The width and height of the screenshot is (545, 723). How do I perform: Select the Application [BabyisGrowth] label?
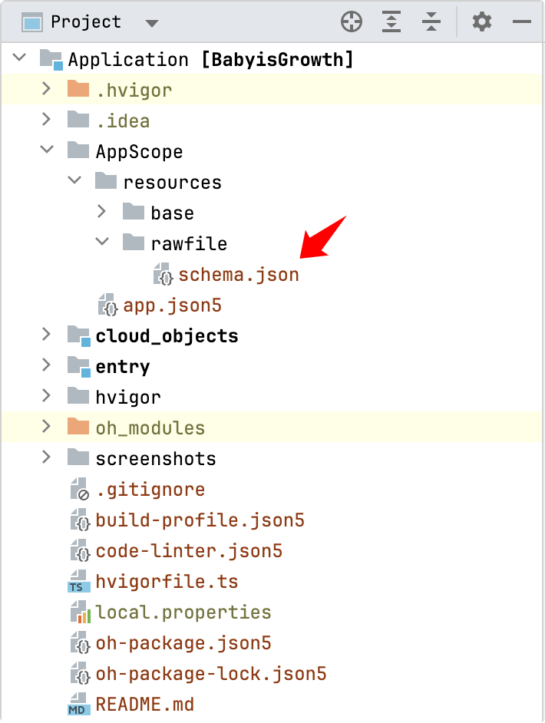pyautogui.click(x=211, y=59)
